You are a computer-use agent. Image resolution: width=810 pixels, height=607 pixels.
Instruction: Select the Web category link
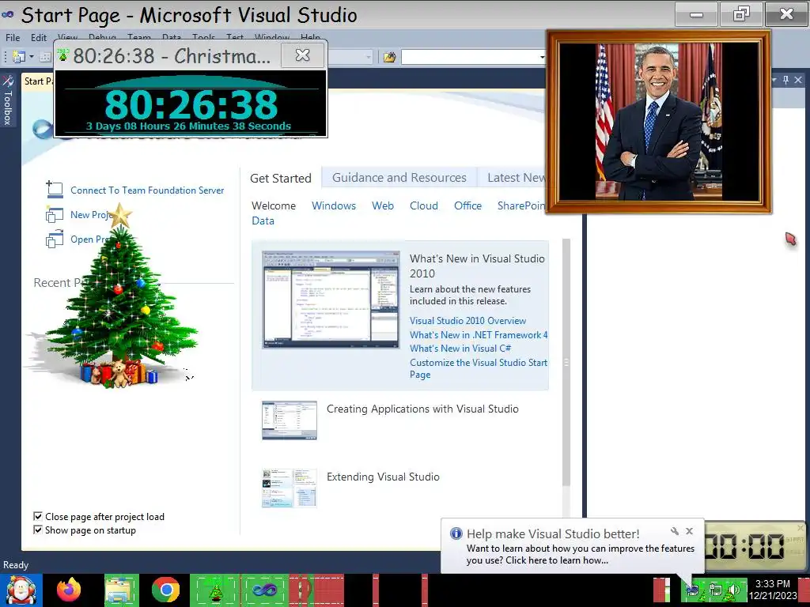pos(383,205)
